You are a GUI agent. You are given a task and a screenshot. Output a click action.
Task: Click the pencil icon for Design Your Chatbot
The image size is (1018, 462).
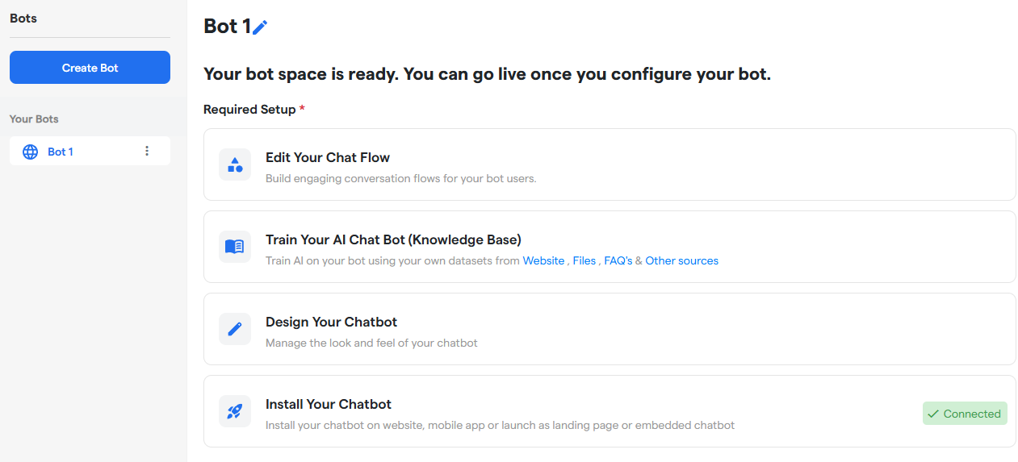click(x=235, y=329)
